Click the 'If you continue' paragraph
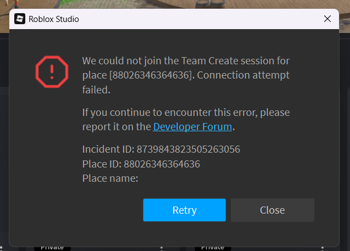 (186, 120)
